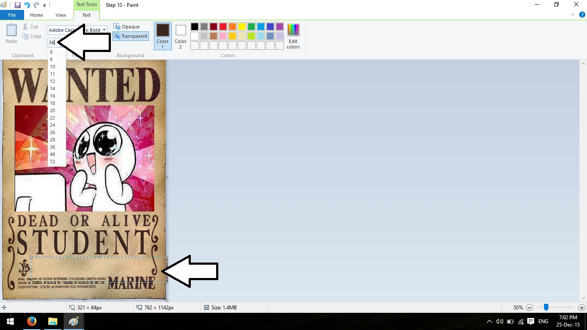This screenshot has width=587, height=330.
Task: Open the Paint help question mark
Action: (x=582, y=15)
